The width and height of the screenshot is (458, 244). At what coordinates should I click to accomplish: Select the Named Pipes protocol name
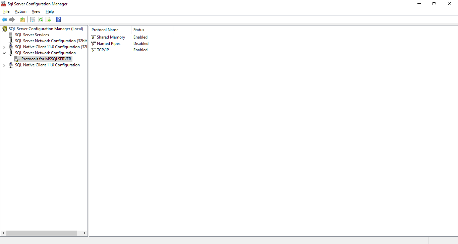109,44
